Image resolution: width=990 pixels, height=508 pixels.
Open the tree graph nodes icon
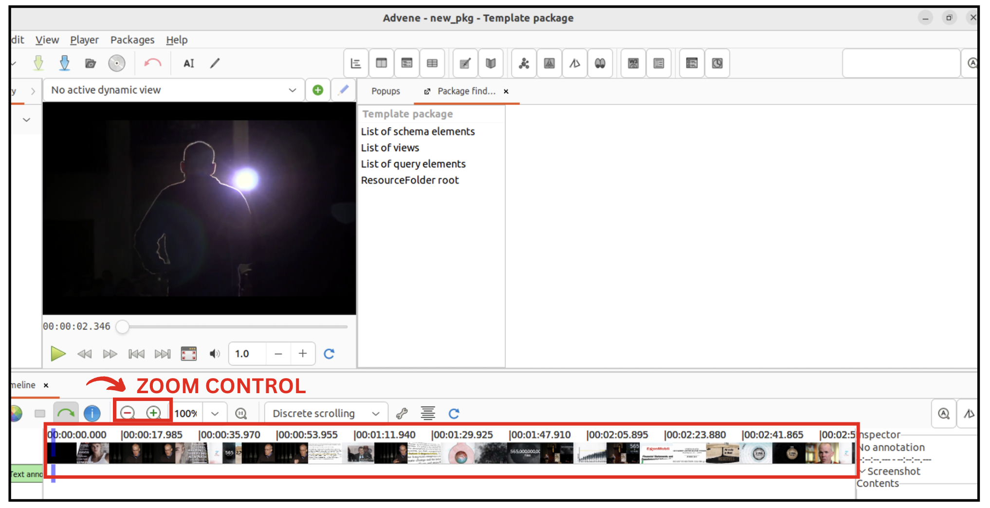pos(524,63)
